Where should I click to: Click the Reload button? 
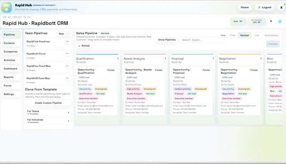point(84,46)
